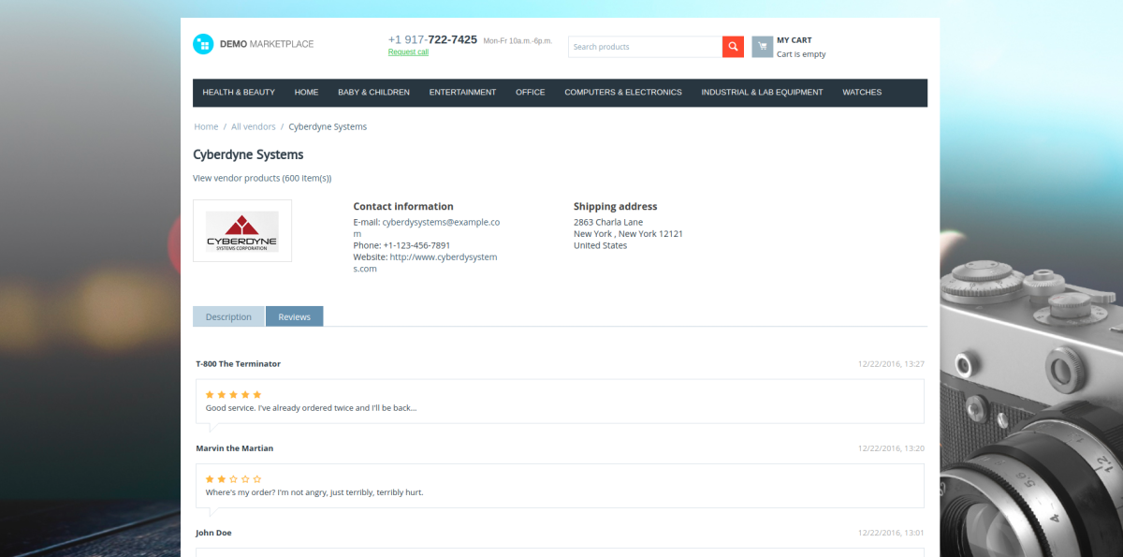Select the Reviews tab
The width and height of the screenshot is (1123, 557).
(x=294, y=316)
